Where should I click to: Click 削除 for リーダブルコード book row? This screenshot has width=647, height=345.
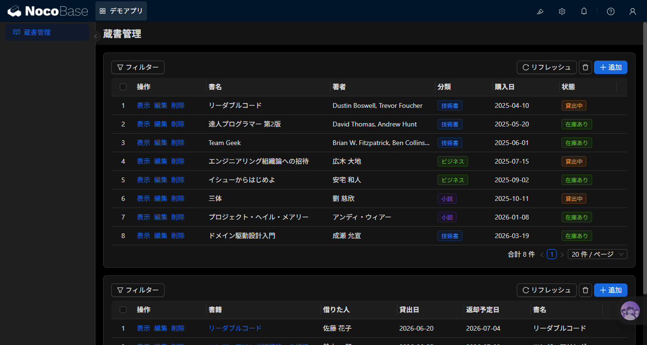[178, 105]
